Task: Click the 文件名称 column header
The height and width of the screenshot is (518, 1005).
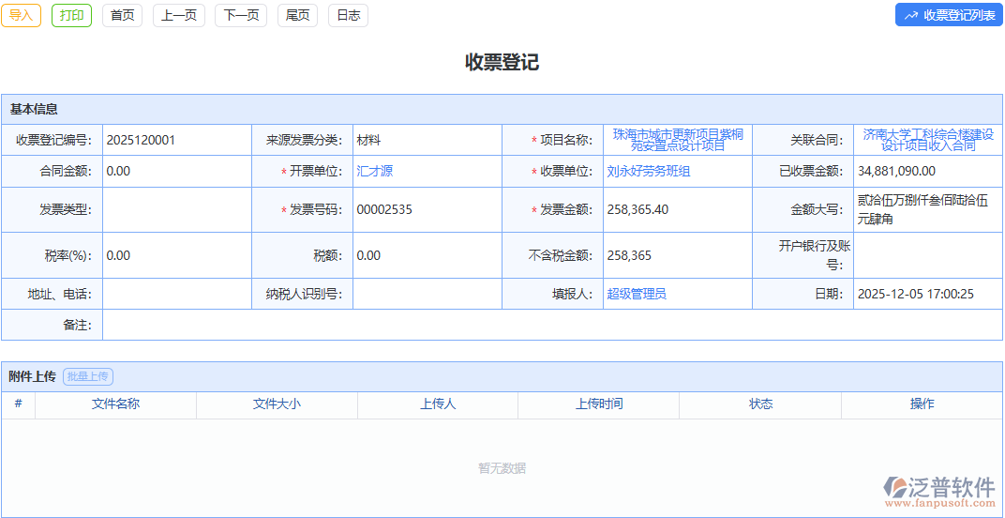Action: point(115,404)
